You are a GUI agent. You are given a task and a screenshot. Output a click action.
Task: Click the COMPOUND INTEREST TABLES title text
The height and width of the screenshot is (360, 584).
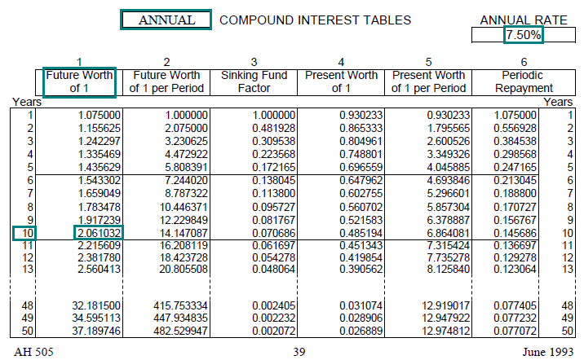pyautogui.click(x=316, y=20)
